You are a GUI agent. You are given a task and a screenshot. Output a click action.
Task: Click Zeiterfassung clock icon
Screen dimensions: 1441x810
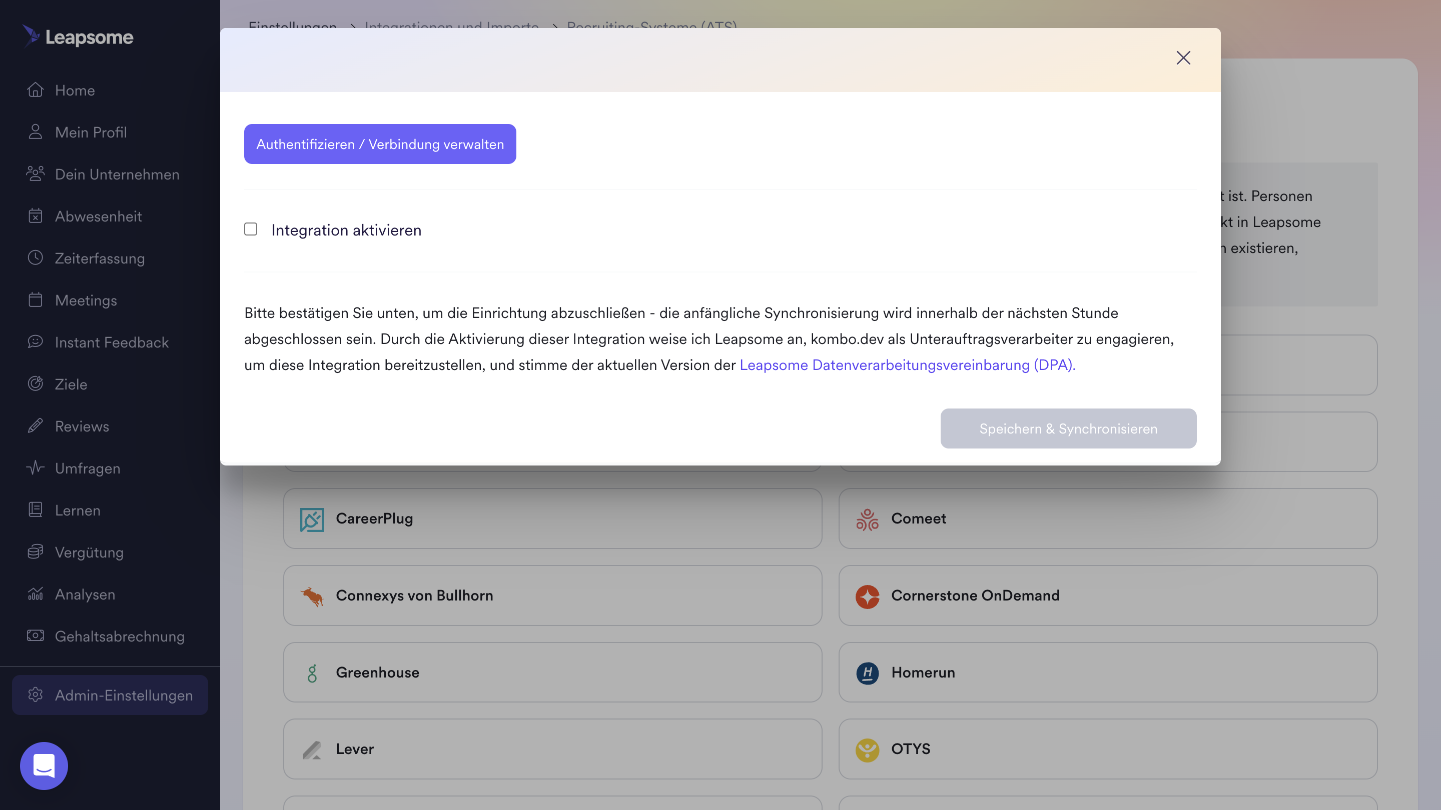click(x=35, y=257)
